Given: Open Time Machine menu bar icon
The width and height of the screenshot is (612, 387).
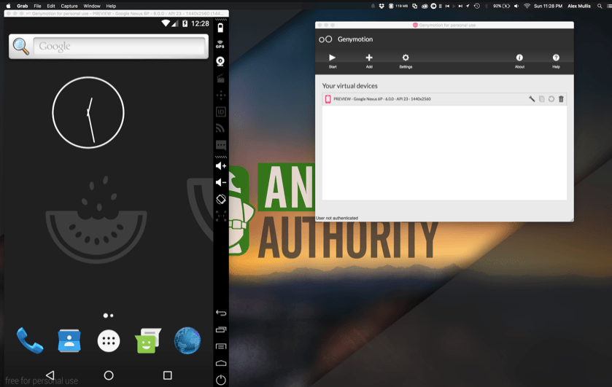Looking at the screenshot, I should (x=476, y=6).
